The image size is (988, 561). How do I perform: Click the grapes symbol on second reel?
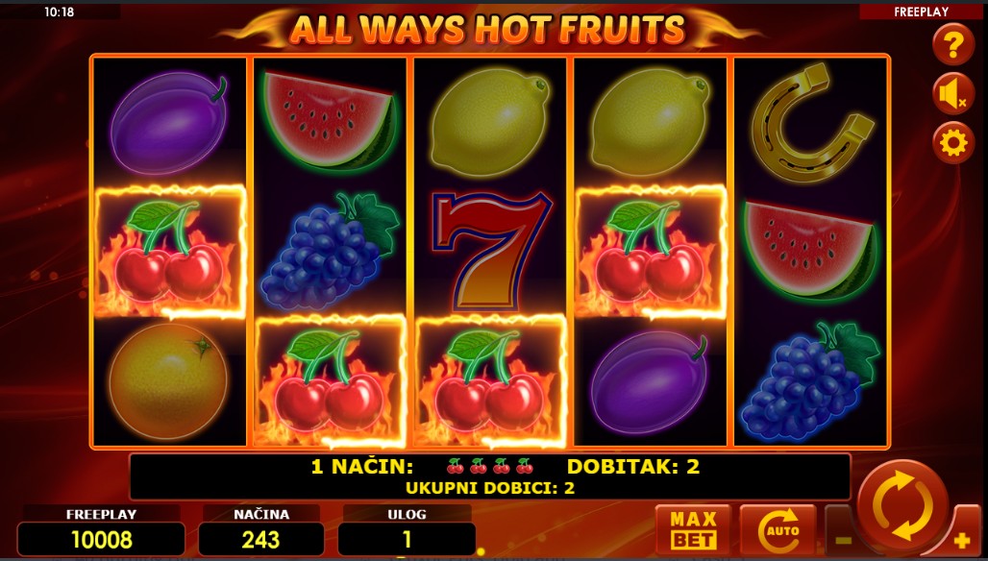tap(331, 252)
